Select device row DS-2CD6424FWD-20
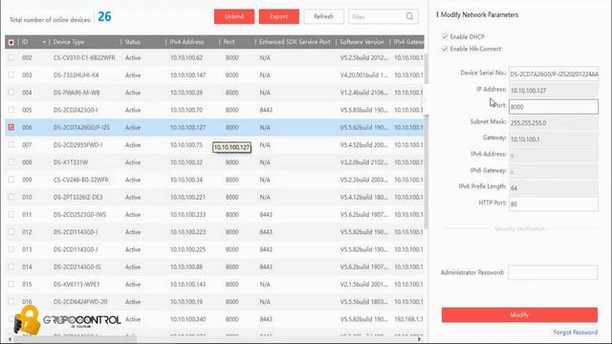The image size is (612, 344). pyautogui.click(x=214, y=302)
